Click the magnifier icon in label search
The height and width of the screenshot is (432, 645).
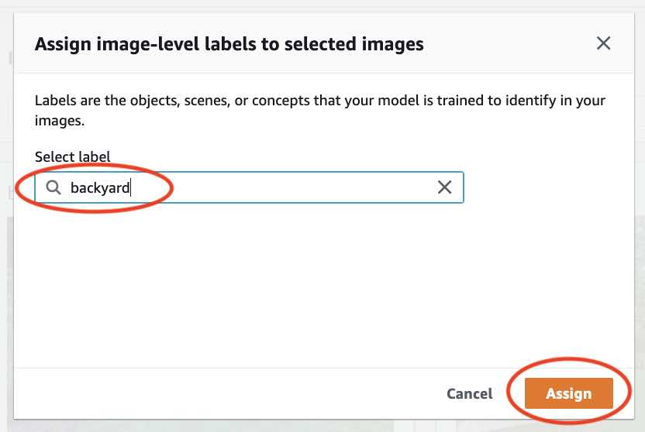(53, 187)
